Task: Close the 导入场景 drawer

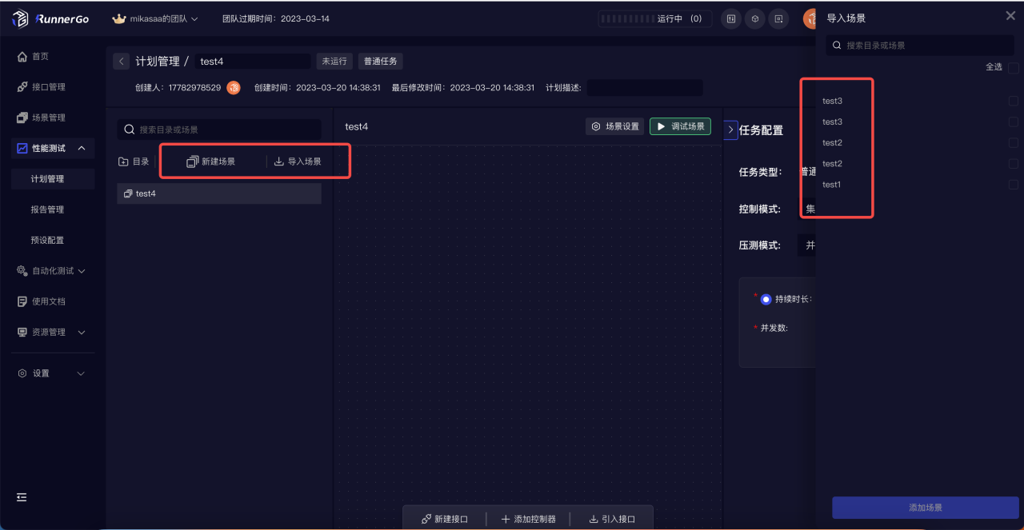Action: [1010, 16]
